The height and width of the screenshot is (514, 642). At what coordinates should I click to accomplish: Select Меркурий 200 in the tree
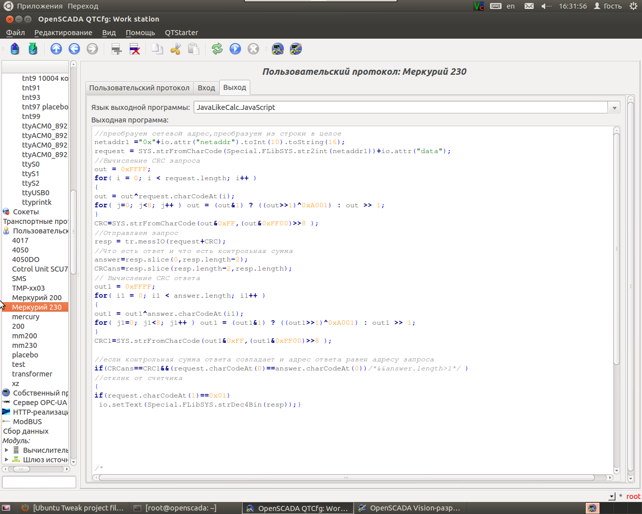coord(37,298)
